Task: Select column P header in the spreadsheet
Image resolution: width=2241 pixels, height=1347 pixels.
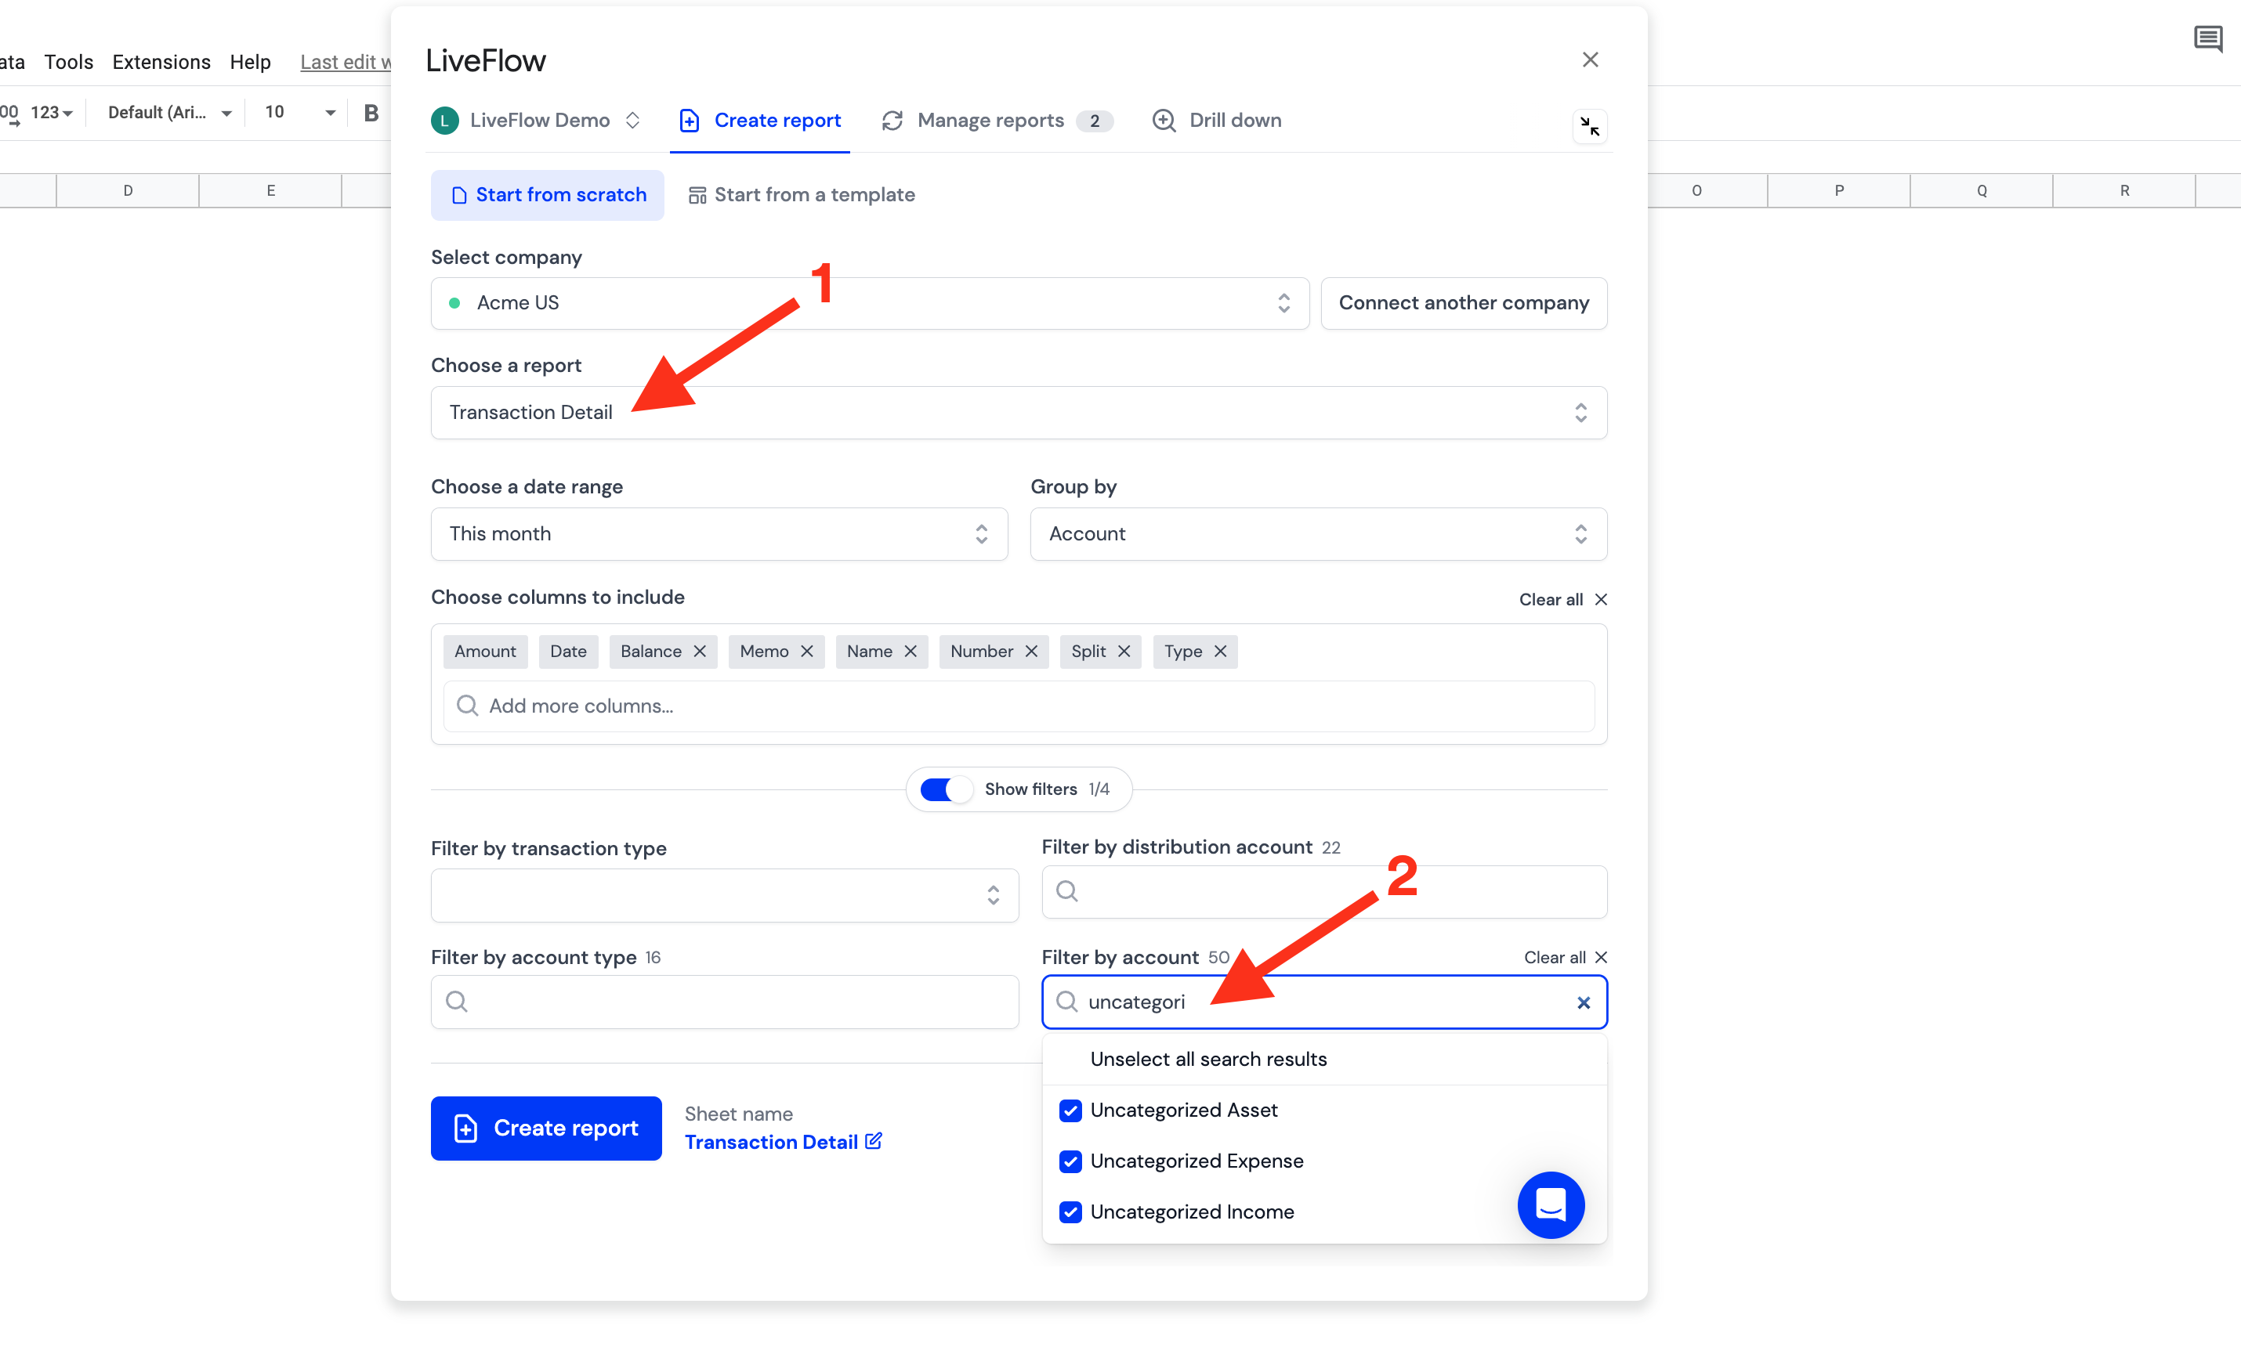Action: click(1839, 190)
